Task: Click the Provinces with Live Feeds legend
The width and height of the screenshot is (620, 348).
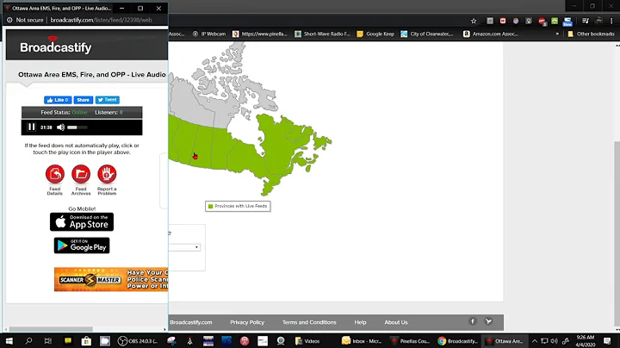Action: pos(238,206)
